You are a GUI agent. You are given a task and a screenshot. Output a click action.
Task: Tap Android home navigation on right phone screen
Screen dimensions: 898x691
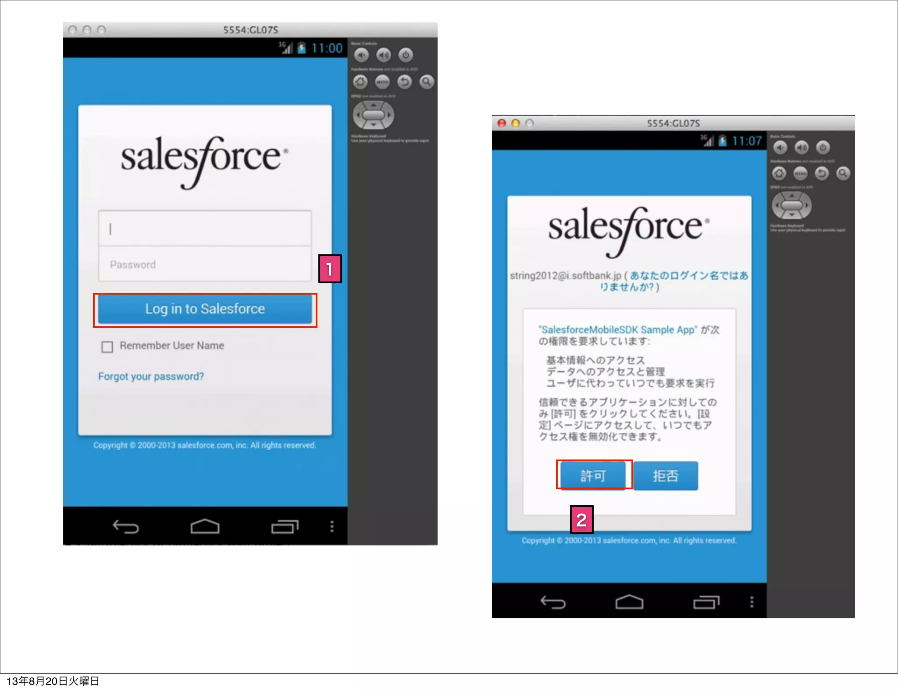point(629,602)
